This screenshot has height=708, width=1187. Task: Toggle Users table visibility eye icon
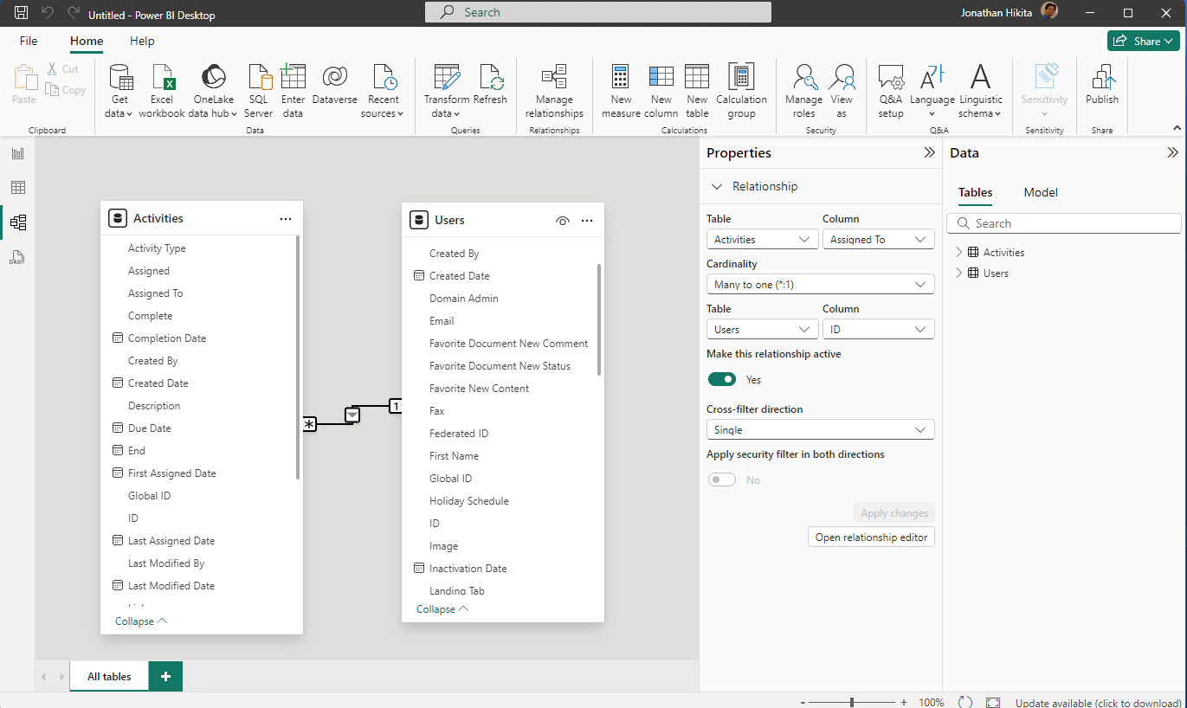563,221
